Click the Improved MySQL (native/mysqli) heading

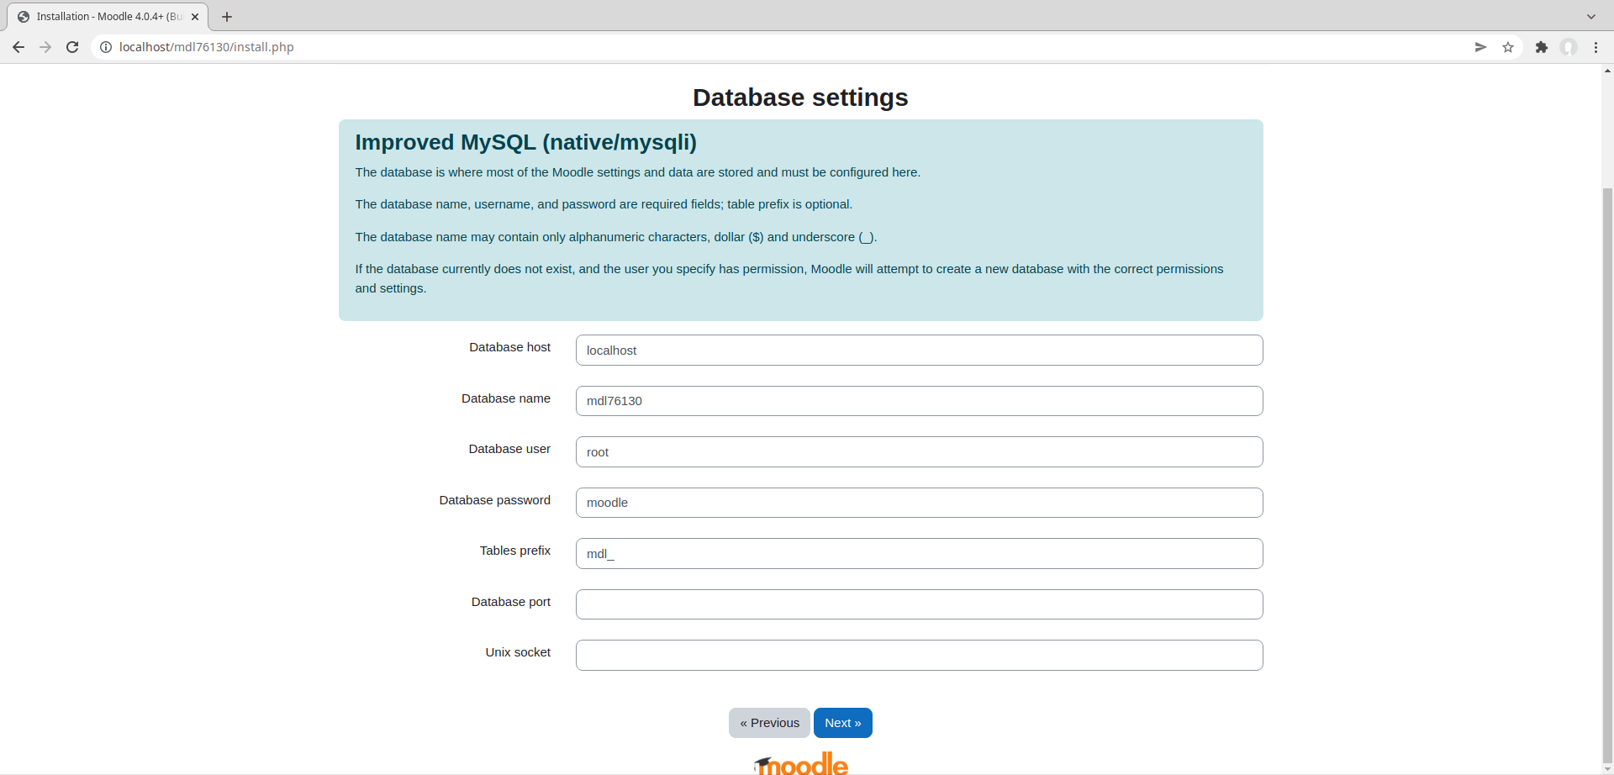point(526,142)
